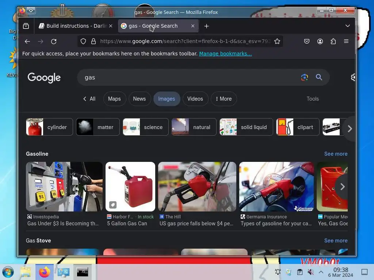The height and width of the screenshot is (280, 374).
Task: Open the More search filters menu
Action: pyautogui.click(x=224, y=99)
